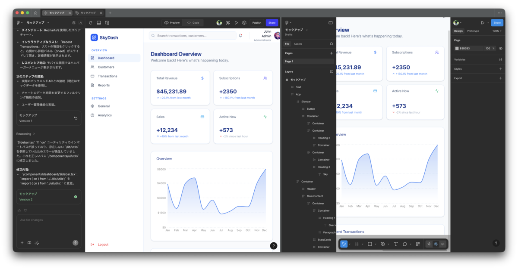Open the Figma main menu in Make window
This screenshot has width=518, height=269.
pyautogui.click(x=19, y=23)
